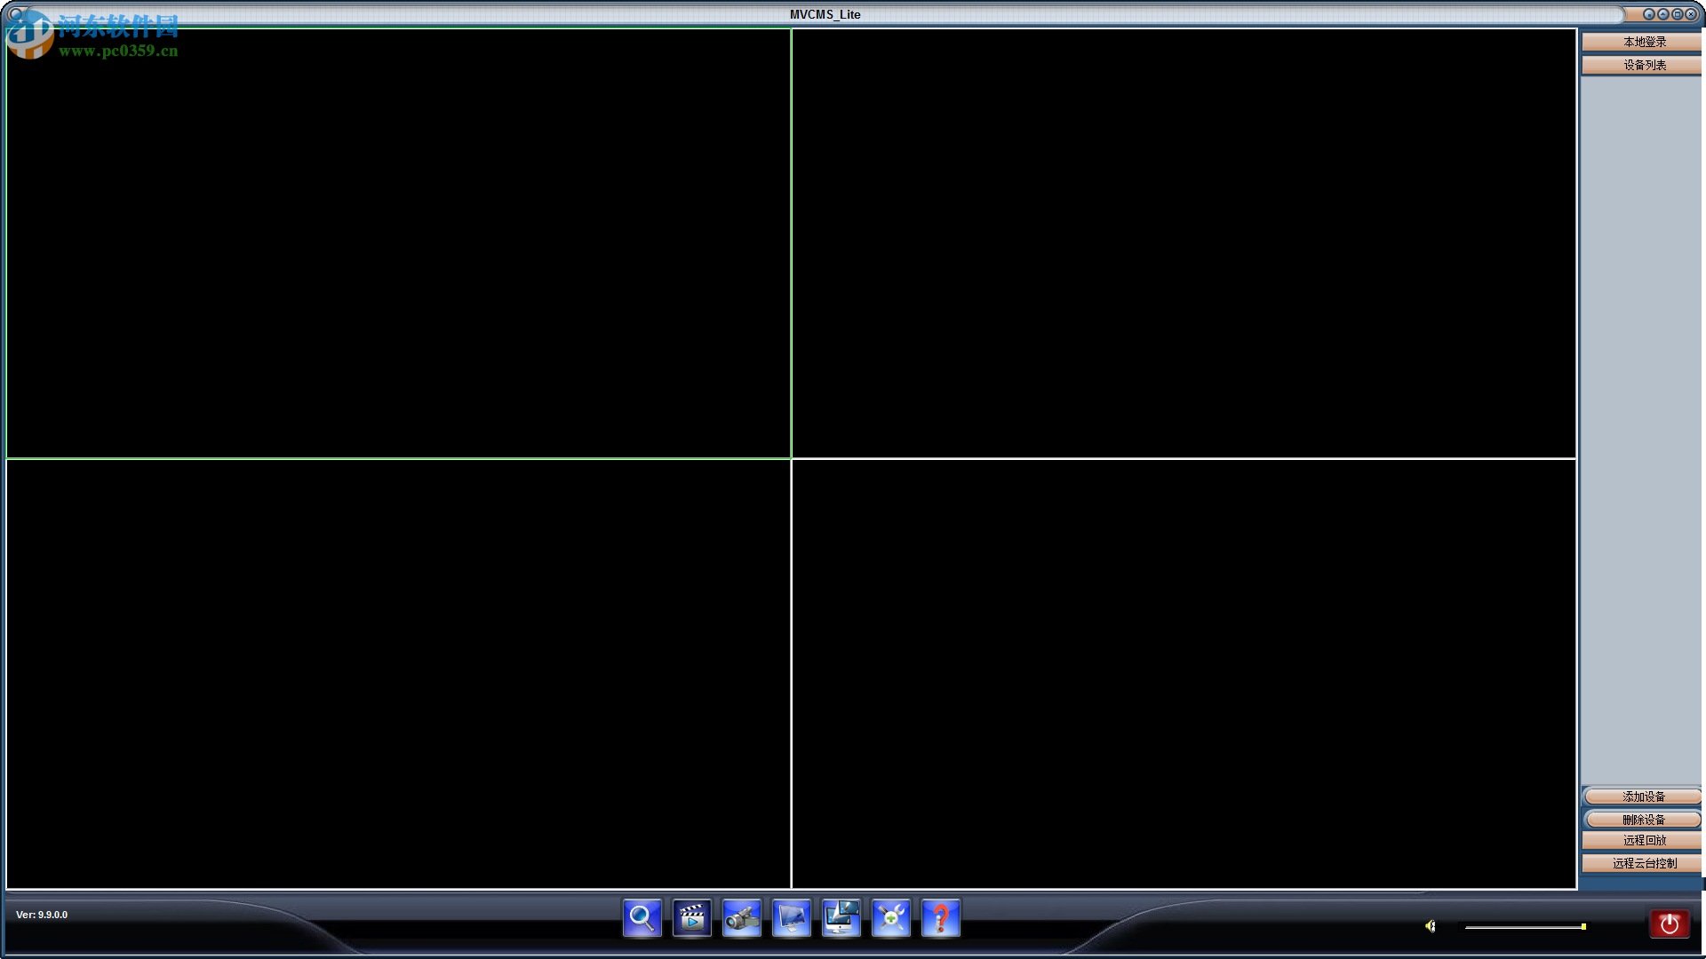Open the 设备列表 panel tab
The image size is (1706, 959).
click(1643, 65)
